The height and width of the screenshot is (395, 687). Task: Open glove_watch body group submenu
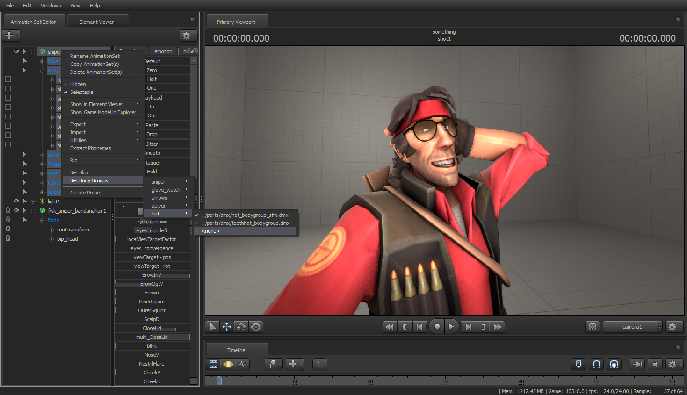[x=168, y=190]
